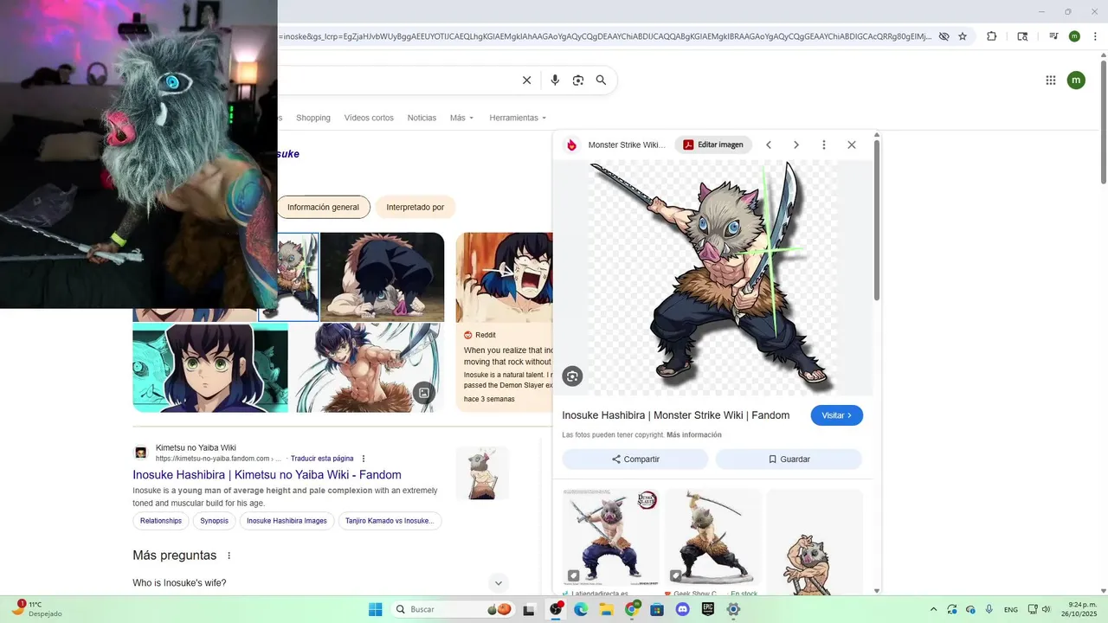1108x623 pixels.
Task: Open Microsoft Edge from the taskbar
Action: (581, 609)
